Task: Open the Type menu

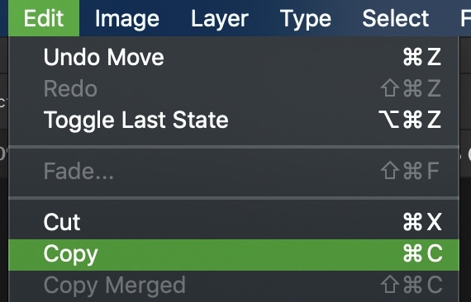Action: pos(306,19)
